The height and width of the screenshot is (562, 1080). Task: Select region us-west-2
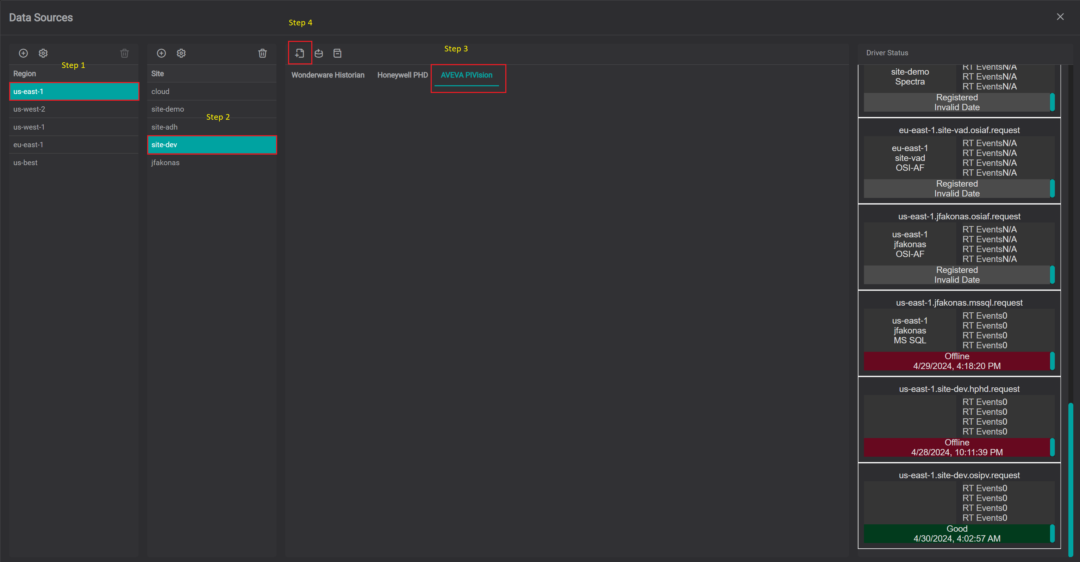[x=74, y=109]
